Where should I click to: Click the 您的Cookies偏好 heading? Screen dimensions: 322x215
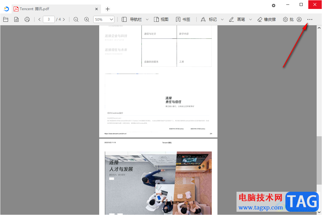coord(115,113)
